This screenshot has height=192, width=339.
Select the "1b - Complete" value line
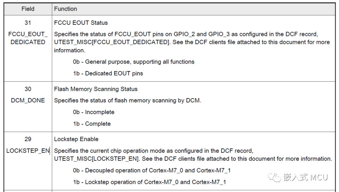pyautogui.click(x=92, y=124)
